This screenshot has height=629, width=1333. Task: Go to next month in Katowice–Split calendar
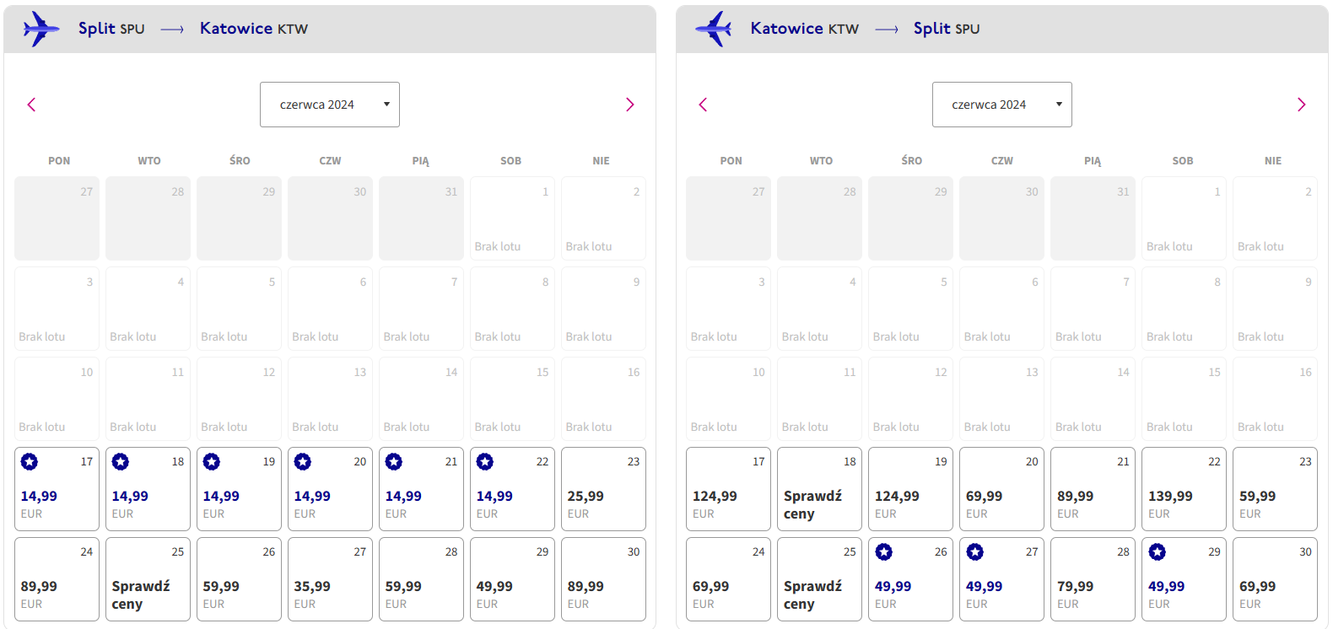click(x=1301, y=105)
